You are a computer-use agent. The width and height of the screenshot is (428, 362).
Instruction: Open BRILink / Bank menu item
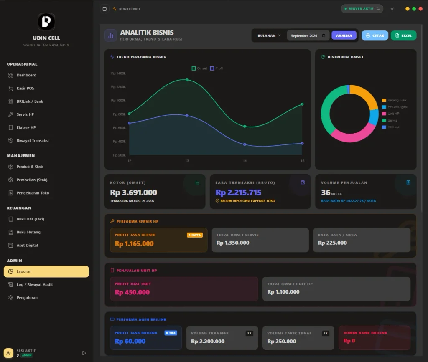coord(46,101)
